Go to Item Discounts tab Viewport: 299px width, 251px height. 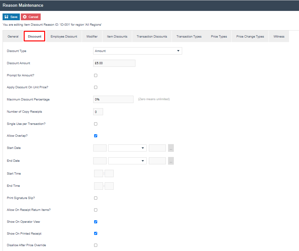(x=117, y=36)
